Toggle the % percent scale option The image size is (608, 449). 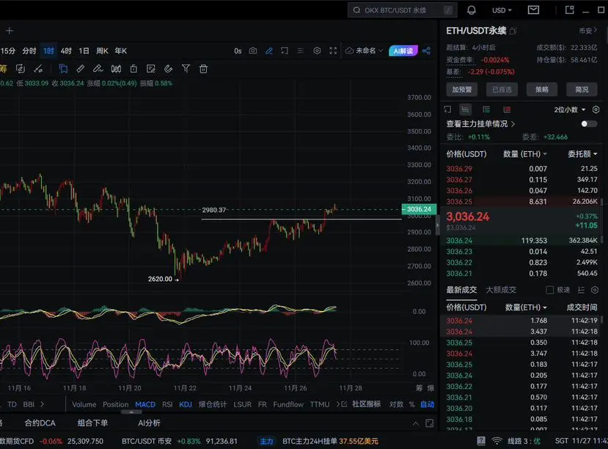coord(411,404)
